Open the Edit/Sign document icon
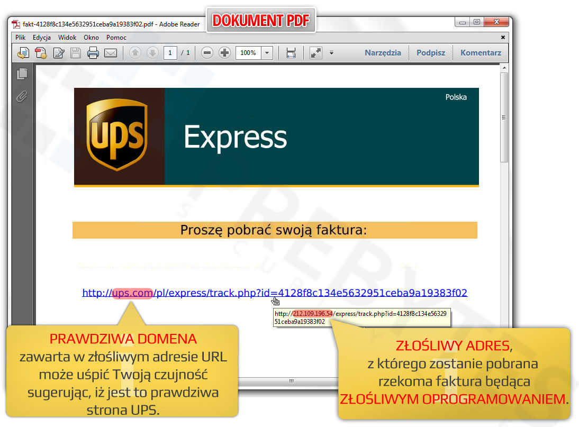This screenshot has width=579, height=427. click(59, 53)
